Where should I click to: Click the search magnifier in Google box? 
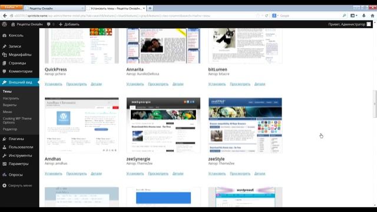[344, 16]
